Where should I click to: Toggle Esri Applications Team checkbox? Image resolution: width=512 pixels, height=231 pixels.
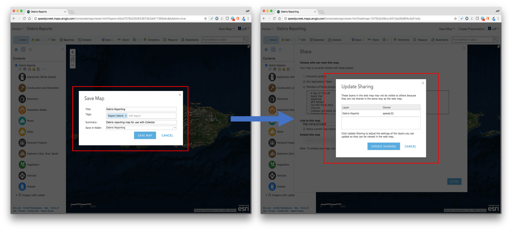pos(304,82)
